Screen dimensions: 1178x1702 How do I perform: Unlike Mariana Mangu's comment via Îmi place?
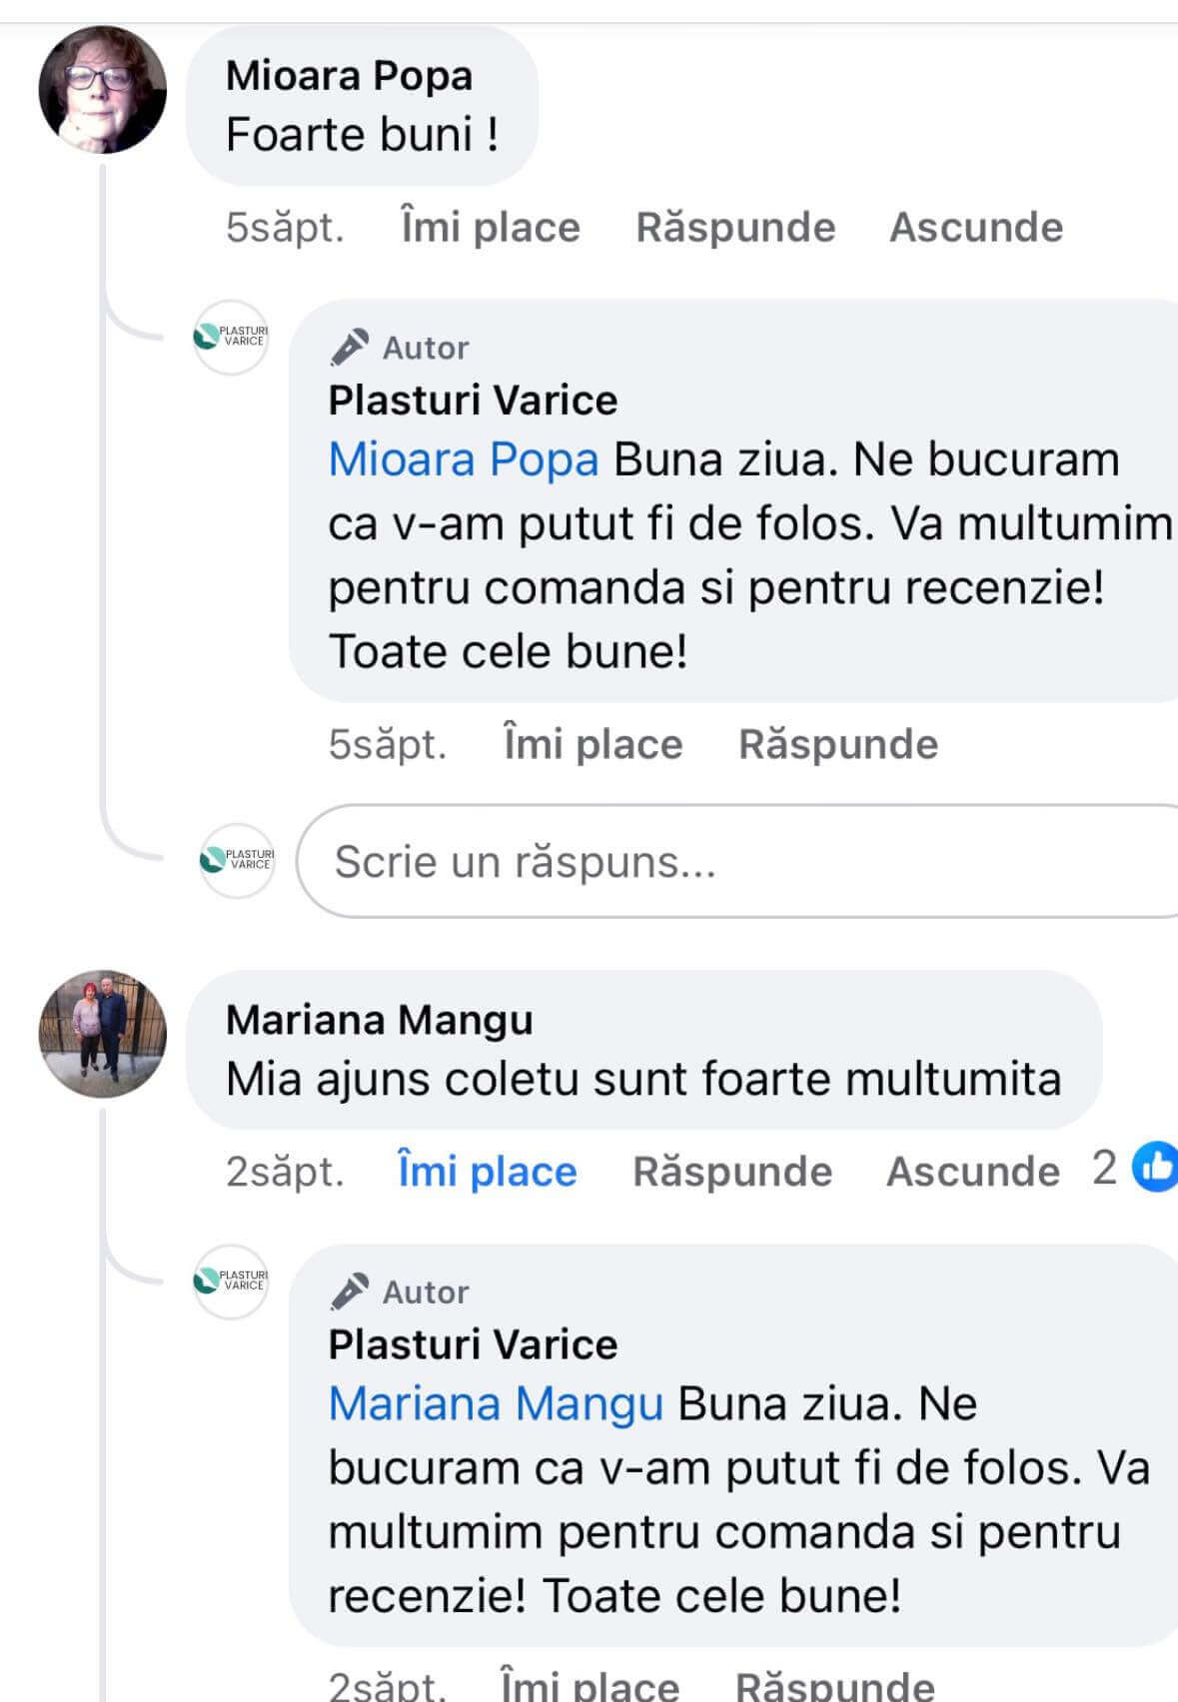(x=487, y=1171)
